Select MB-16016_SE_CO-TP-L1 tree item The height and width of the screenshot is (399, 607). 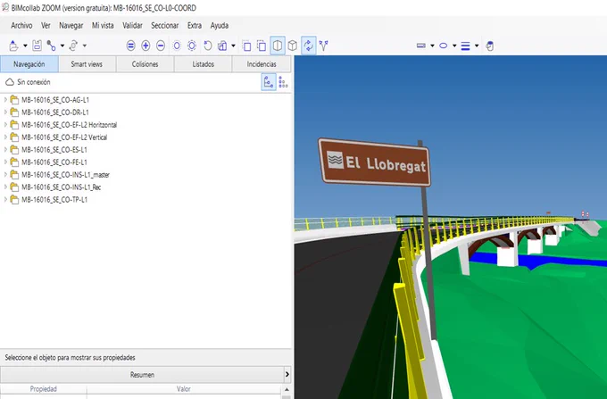54,200
